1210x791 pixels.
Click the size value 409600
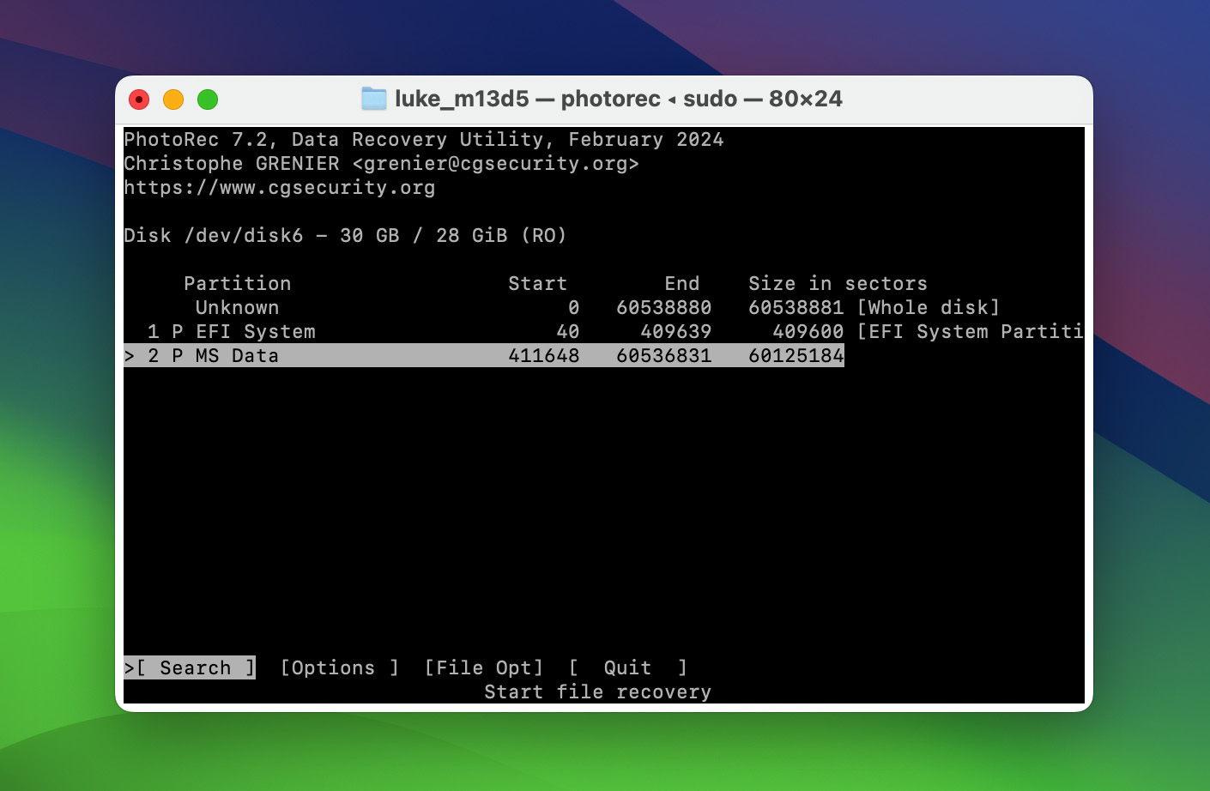(x=808, y=331)
